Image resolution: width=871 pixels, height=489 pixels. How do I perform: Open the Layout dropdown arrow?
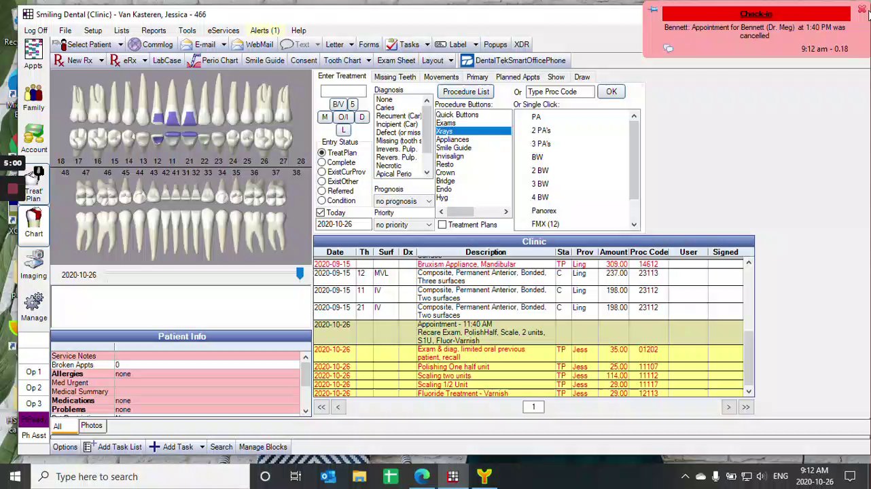[451, 60]
